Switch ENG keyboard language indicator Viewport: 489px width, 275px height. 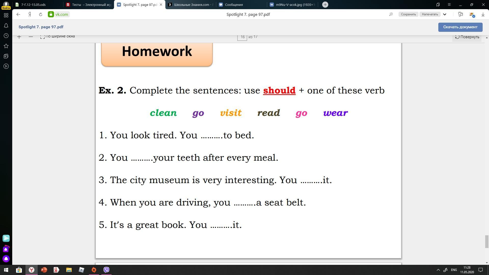click(x=454, y=270)
